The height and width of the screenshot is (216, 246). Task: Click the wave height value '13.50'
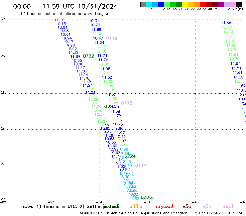pos(112,99)
